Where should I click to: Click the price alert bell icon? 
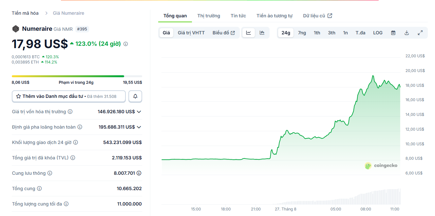tap(135, 97)
